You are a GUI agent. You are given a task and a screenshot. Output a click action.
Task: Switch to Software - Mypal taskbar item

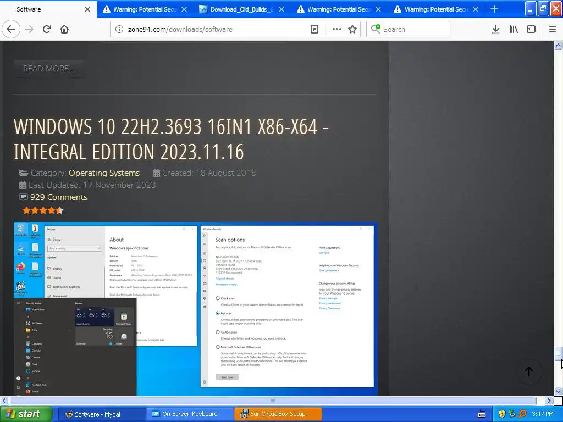point(102,414)
